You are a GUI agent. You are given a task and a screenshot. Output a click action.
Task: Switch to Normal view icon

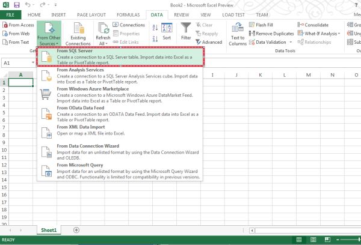click(x=299, y=240)
